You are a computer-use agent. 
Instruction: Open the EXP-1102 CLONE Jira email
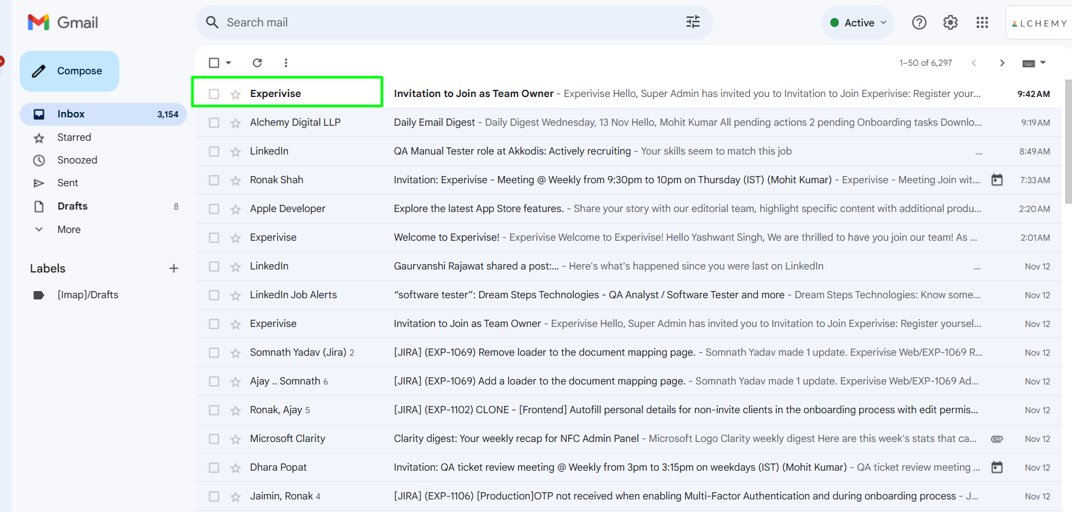click(x=628, y=410)
